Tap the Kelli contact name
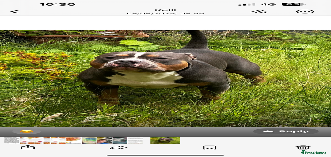331x157 pixels. (165, 10)
